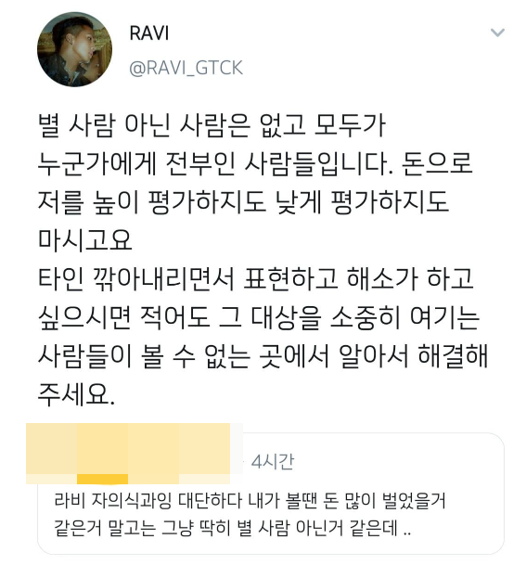Open the @RAVI_GTCK handle link
Screen dimensions: 526x565
(x=186, y=68)
